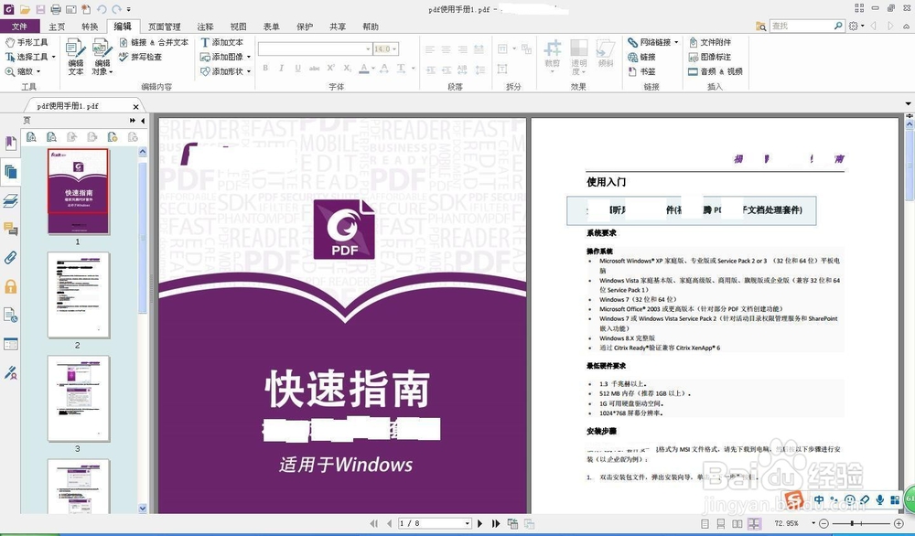The image size is (915, 536).
Task: Open the Edit Text tool (编辑文本)
Action: [75, 57]
